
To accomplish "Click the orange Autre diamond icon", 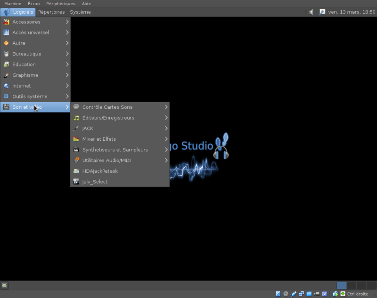I will (x=6, y=43).
